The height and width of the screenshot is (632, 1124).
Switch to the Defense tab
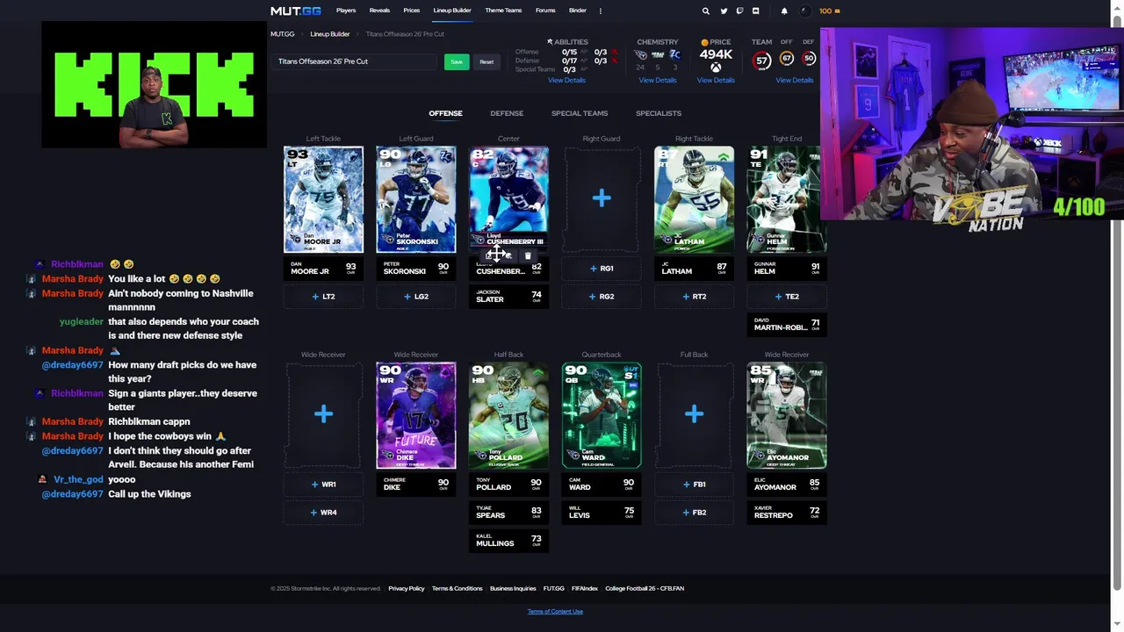point(507,113)
